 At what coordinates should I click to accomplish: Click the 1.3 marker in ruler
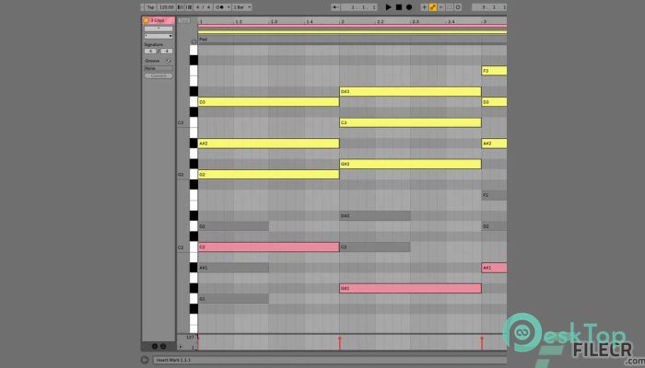[274, 21]
